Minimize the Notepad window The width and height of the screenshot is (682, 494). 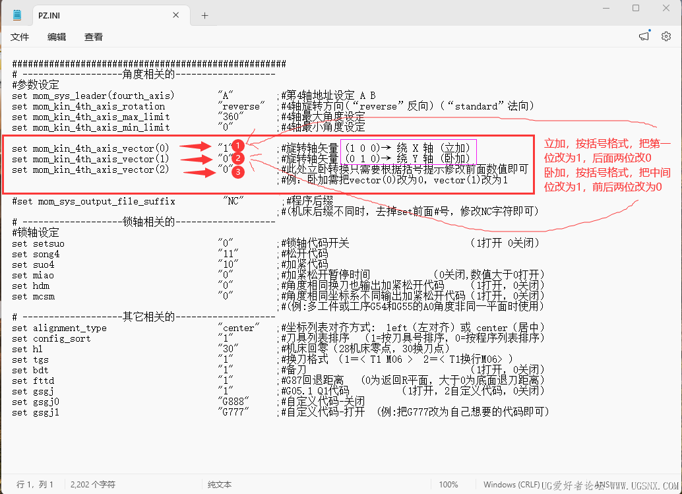click(606, 8)
